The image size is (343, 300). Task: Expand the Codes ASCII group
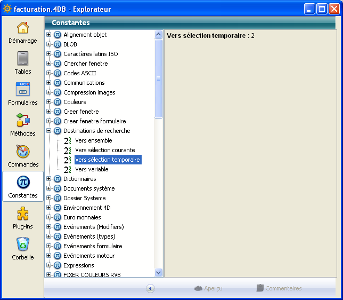point(49,73)
